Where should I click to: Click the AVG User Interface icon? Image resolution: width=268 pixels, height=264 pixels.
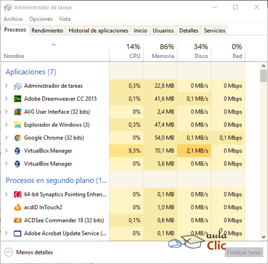tap(18, 112)
